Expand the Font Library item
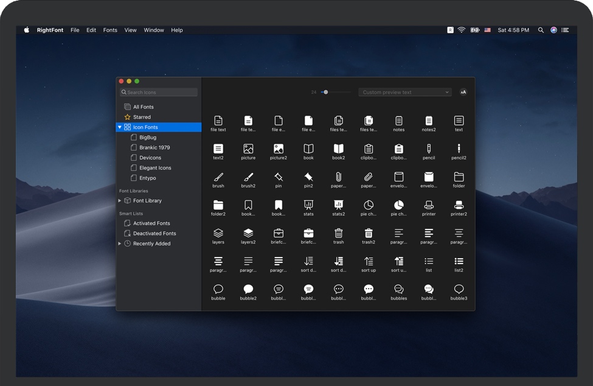The image size is (593, 386). (x=120, y=200)
